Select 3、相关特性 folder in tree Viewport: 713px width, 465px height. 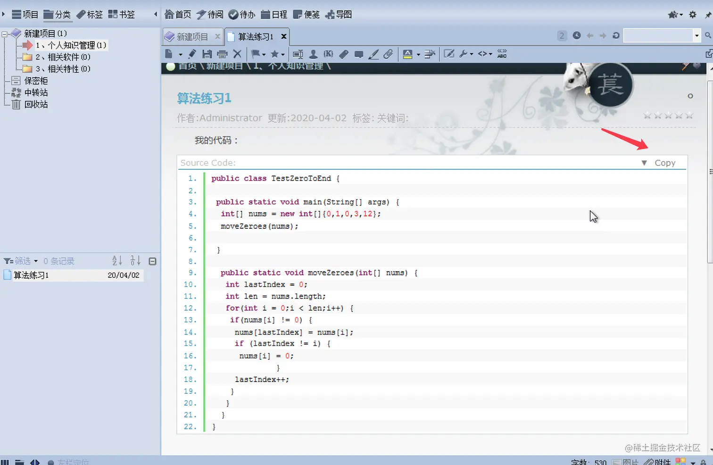click(x=63, y=69)
